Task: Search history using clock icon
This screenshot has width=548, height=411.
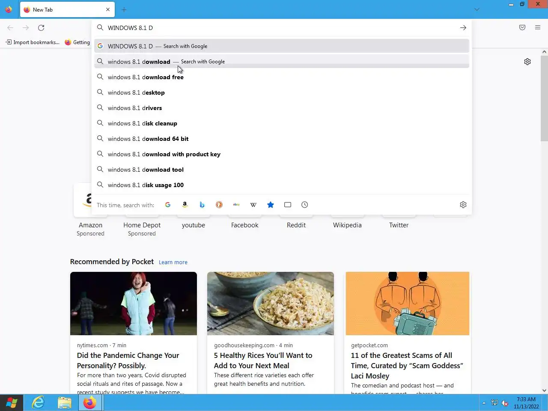Action: pyautogui.click(x=305, y=205)
